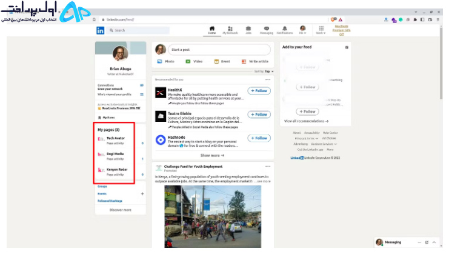Image resolution: width=449 pixels, height=257 pixels.
Task: Bookmark this page in the browser
Action: pyautogui.click(x=94, y=20)
